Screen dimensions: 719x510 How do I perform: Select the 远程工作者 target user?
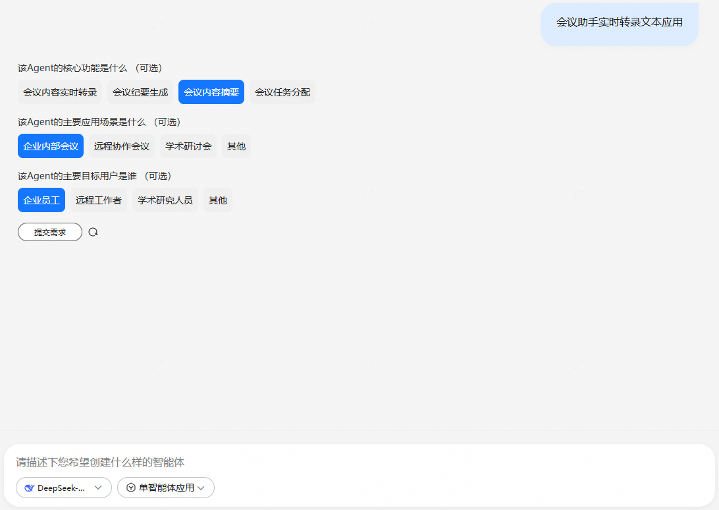click(x=99, y=200)
